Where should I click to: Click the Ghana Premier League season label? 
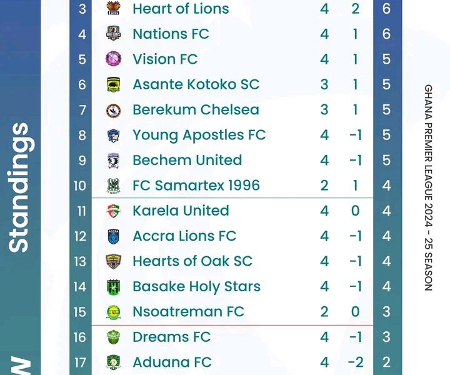click(x=428, y=187)
